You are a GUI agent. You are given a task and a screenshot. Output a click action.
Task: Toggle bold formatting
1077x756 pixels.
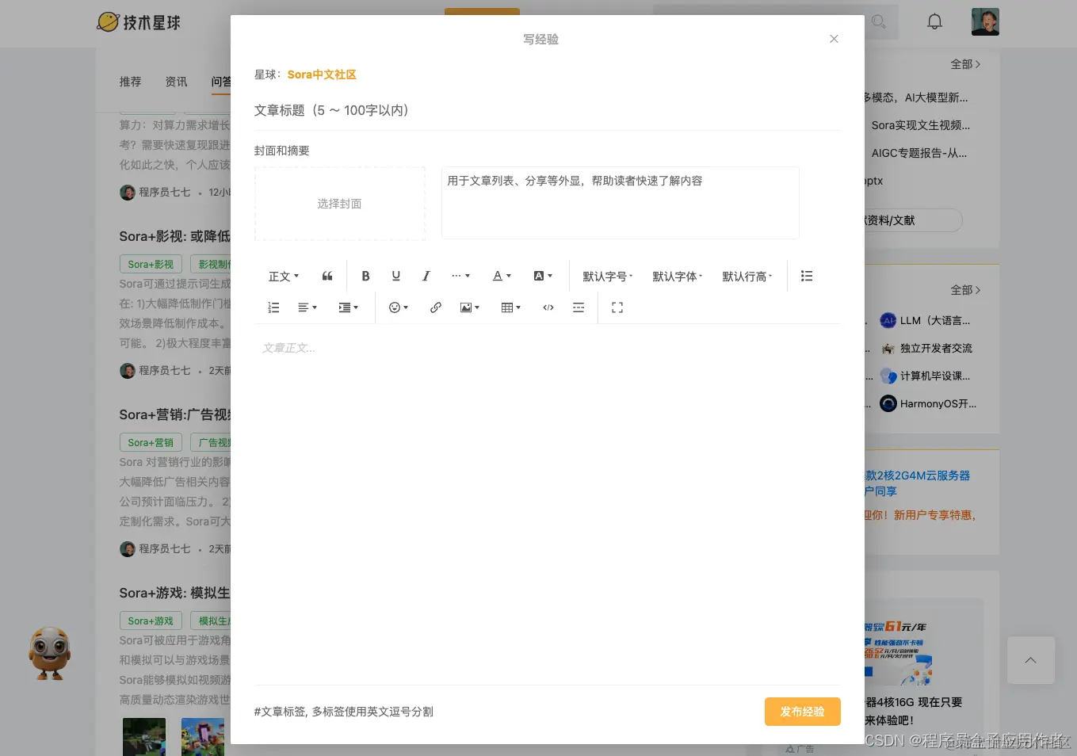point(365,276)
